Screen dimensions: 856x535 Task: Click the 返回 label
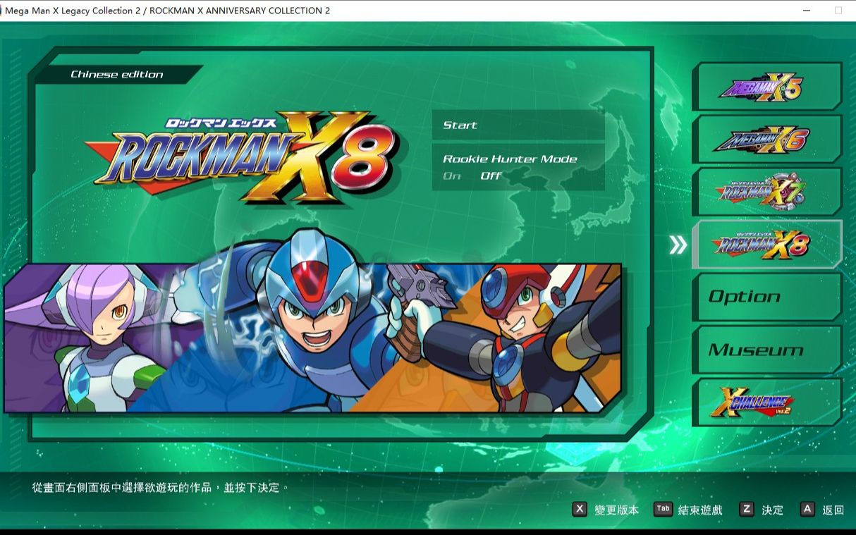[x=833, y=510]
